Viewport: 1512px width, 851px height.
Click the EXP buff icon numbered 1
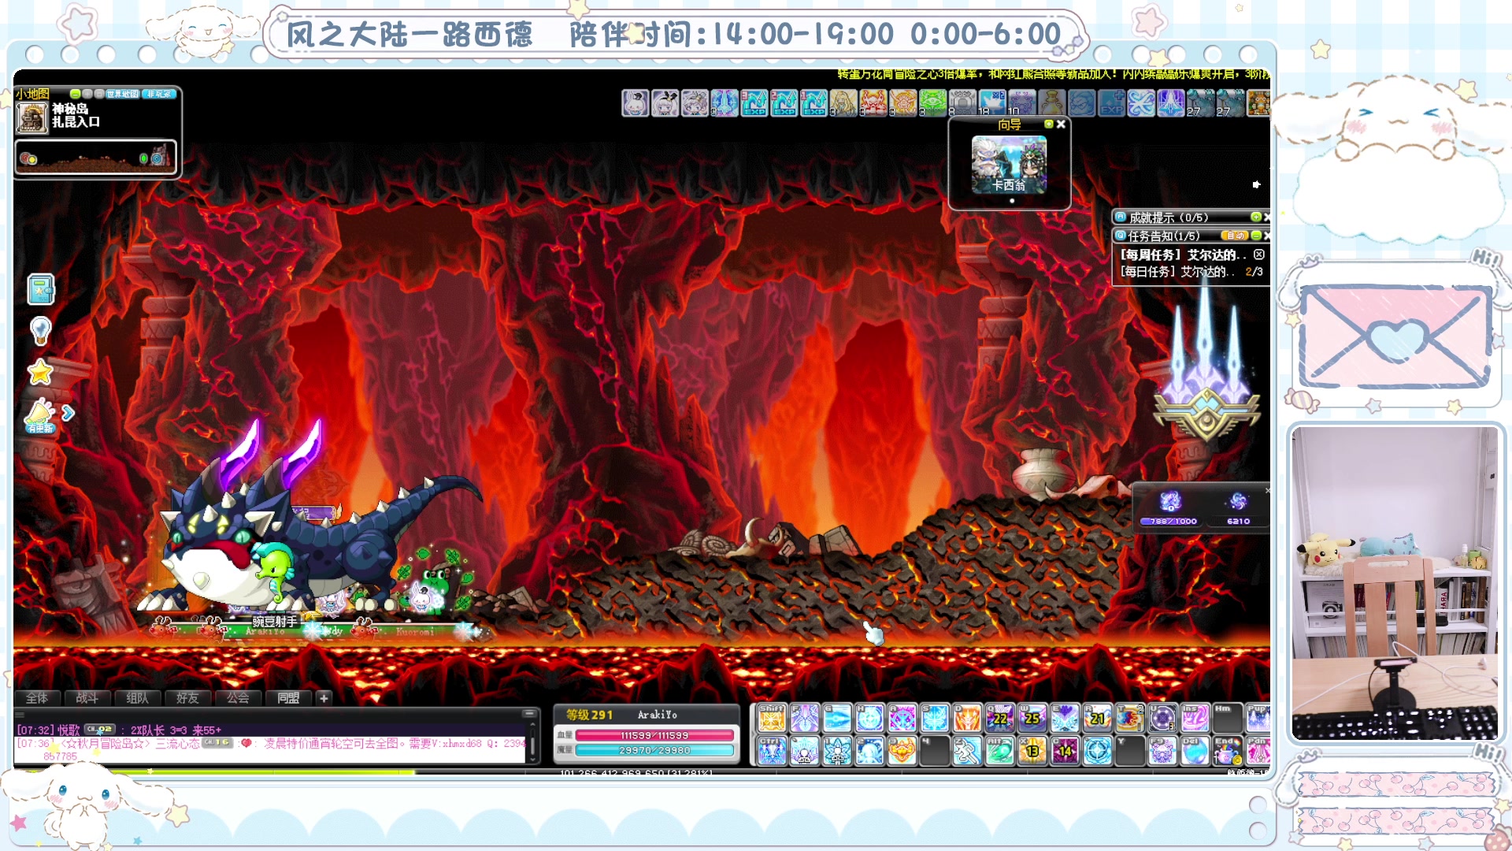814,102
